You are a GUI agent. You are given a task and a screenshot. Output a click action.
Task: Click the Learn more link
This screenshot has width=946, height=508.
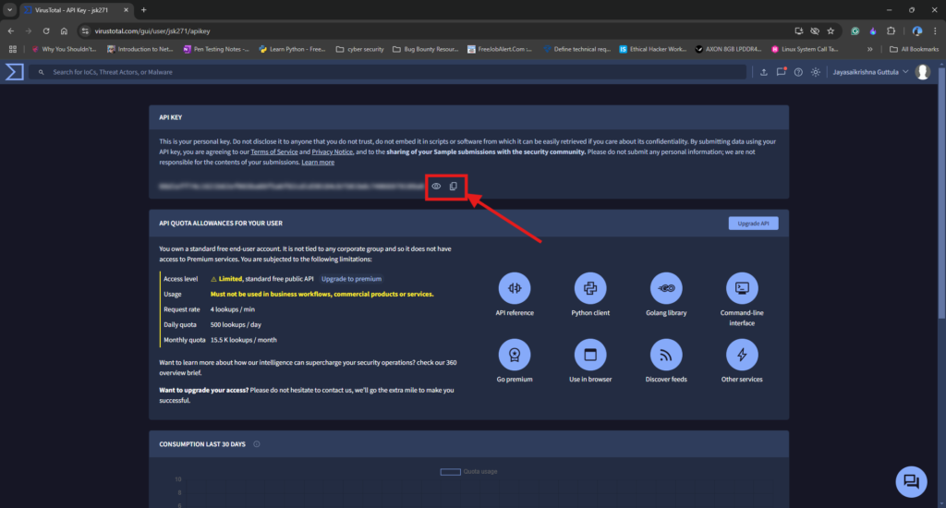tap(318, 163)
